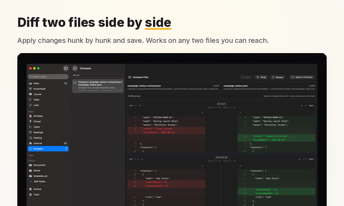Edit the right side of hunk 6-7

point(240,112)
